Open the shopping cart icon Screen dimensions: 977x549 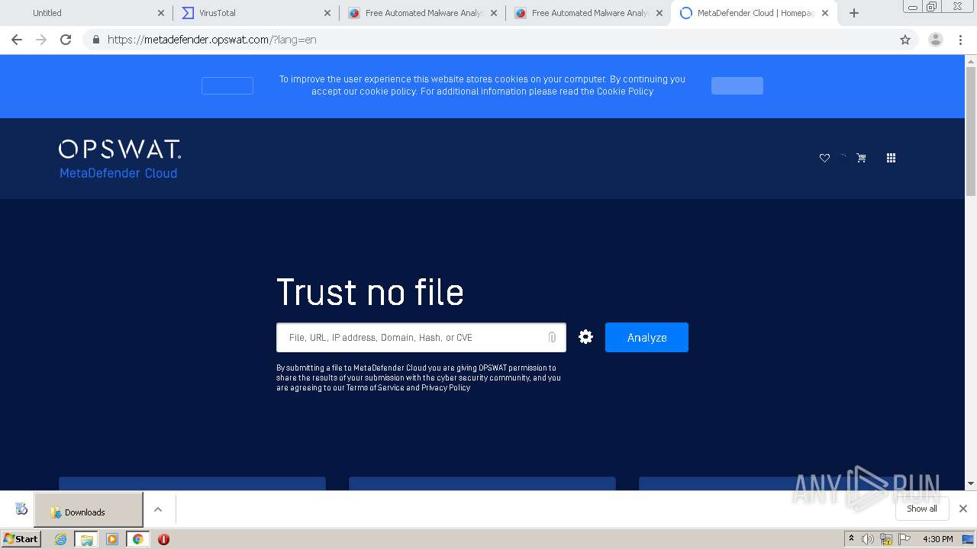tap(861, 158)
